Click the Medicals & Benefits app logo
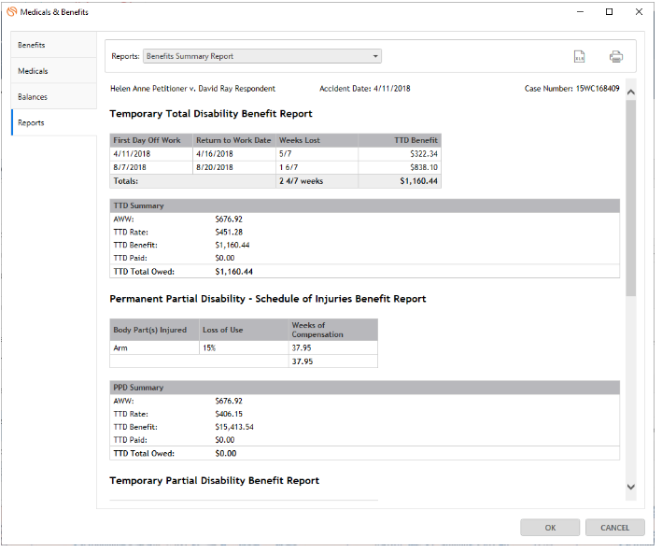 12,12
